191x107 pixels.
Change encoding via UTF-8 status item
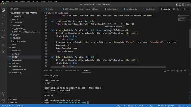[141, 106]
